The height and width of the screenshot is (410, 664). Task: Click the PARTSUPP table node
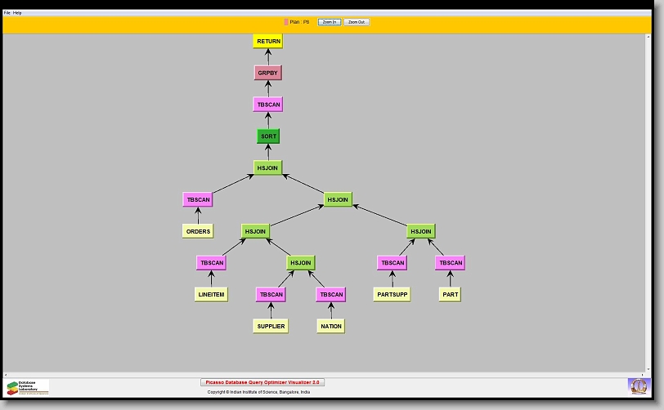[x=392, y=295]
